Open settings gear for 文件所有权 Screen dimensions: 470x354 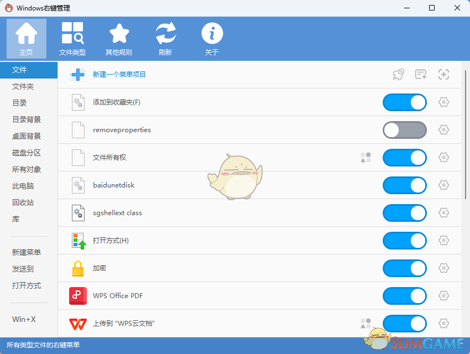[443, 158]
